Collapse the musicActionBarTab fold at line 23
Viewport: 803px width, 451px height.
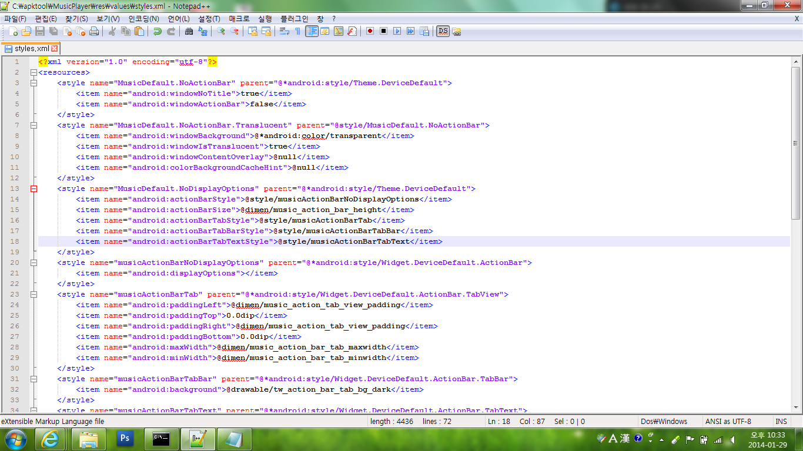[34, 294]
